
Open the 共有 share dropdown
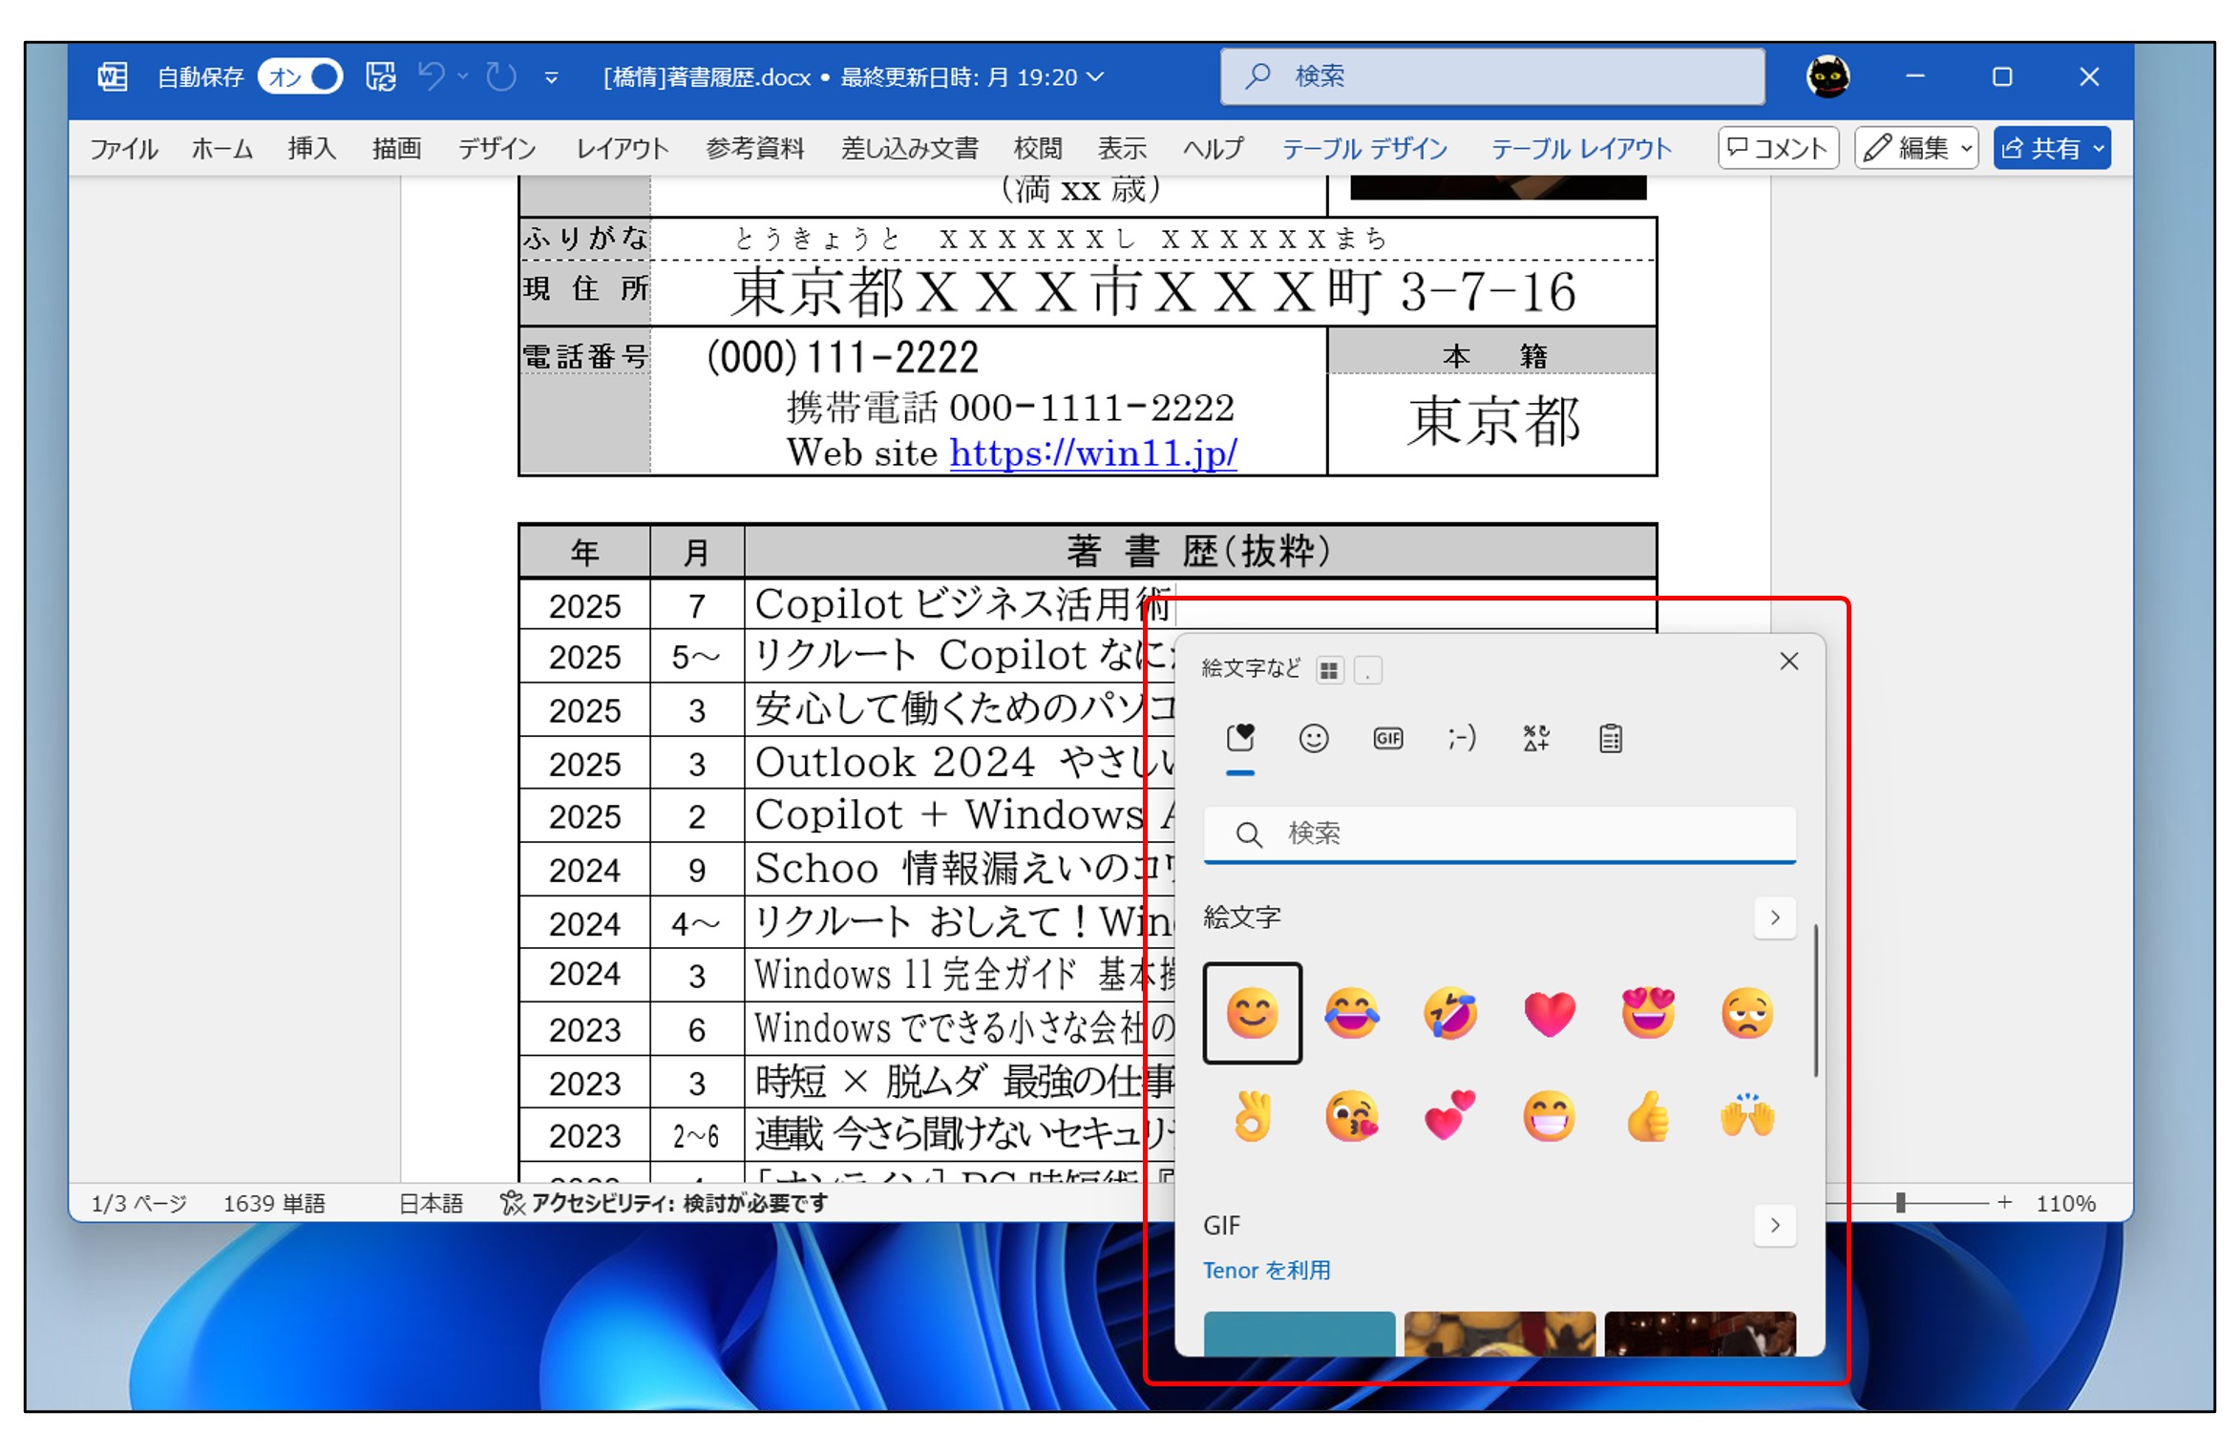click(x=2052, y=148)
